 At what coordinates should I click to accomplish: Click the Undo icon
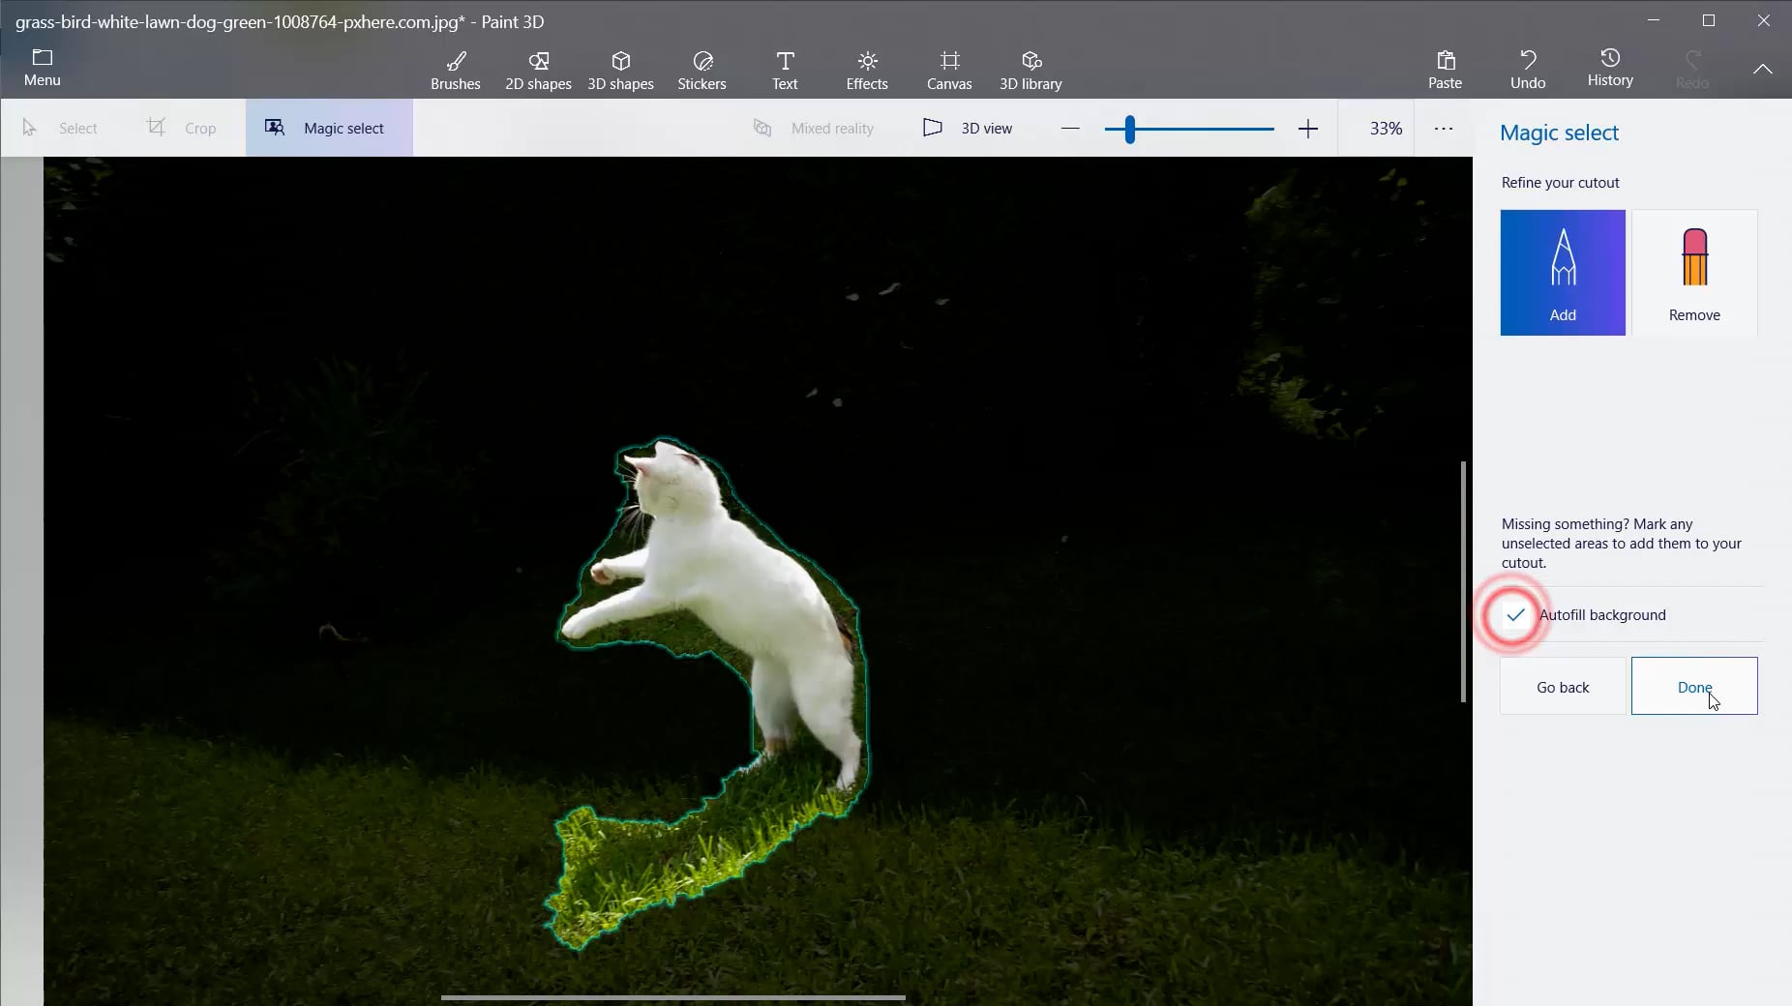(x=1528, y=61)
